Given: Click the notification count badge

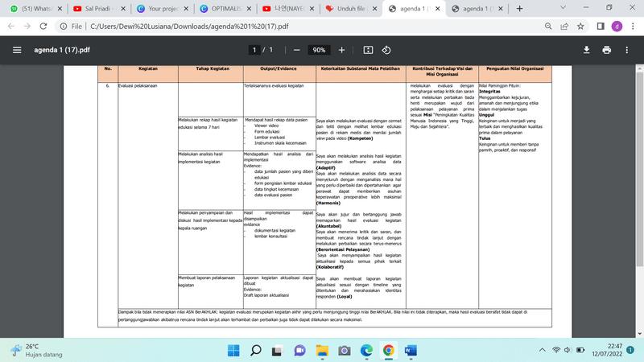Looking at the screenshot, I should point(630,350).
